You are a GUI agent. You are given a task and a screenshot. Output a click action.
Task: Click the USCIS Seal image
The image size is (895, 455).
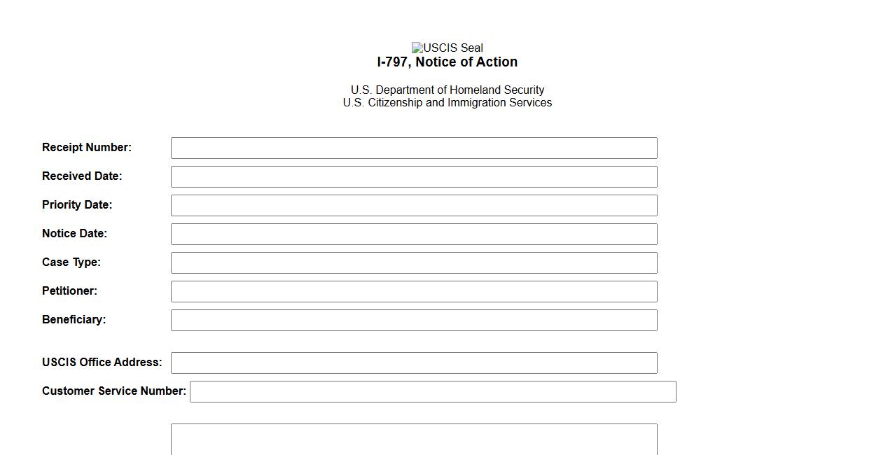(447, 48)
